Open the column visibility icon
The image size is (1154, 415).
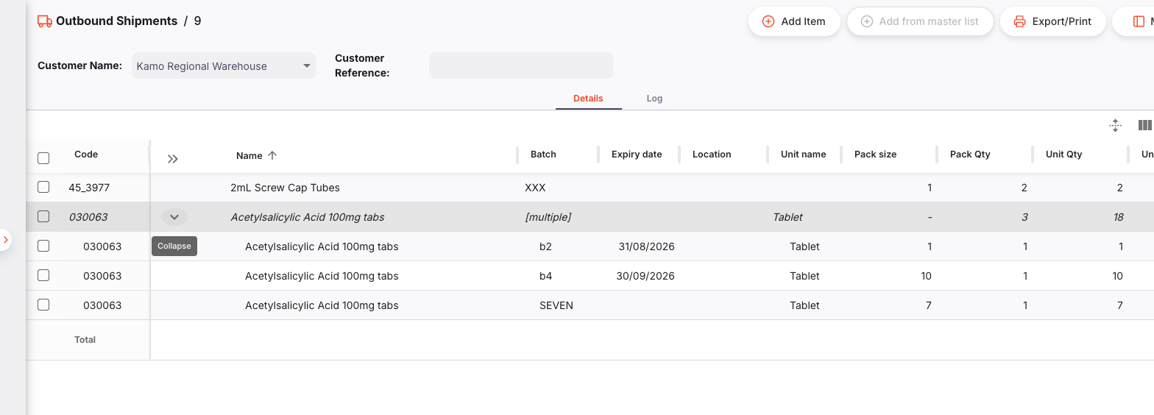pyautogui.click(x=1144, y=126)
